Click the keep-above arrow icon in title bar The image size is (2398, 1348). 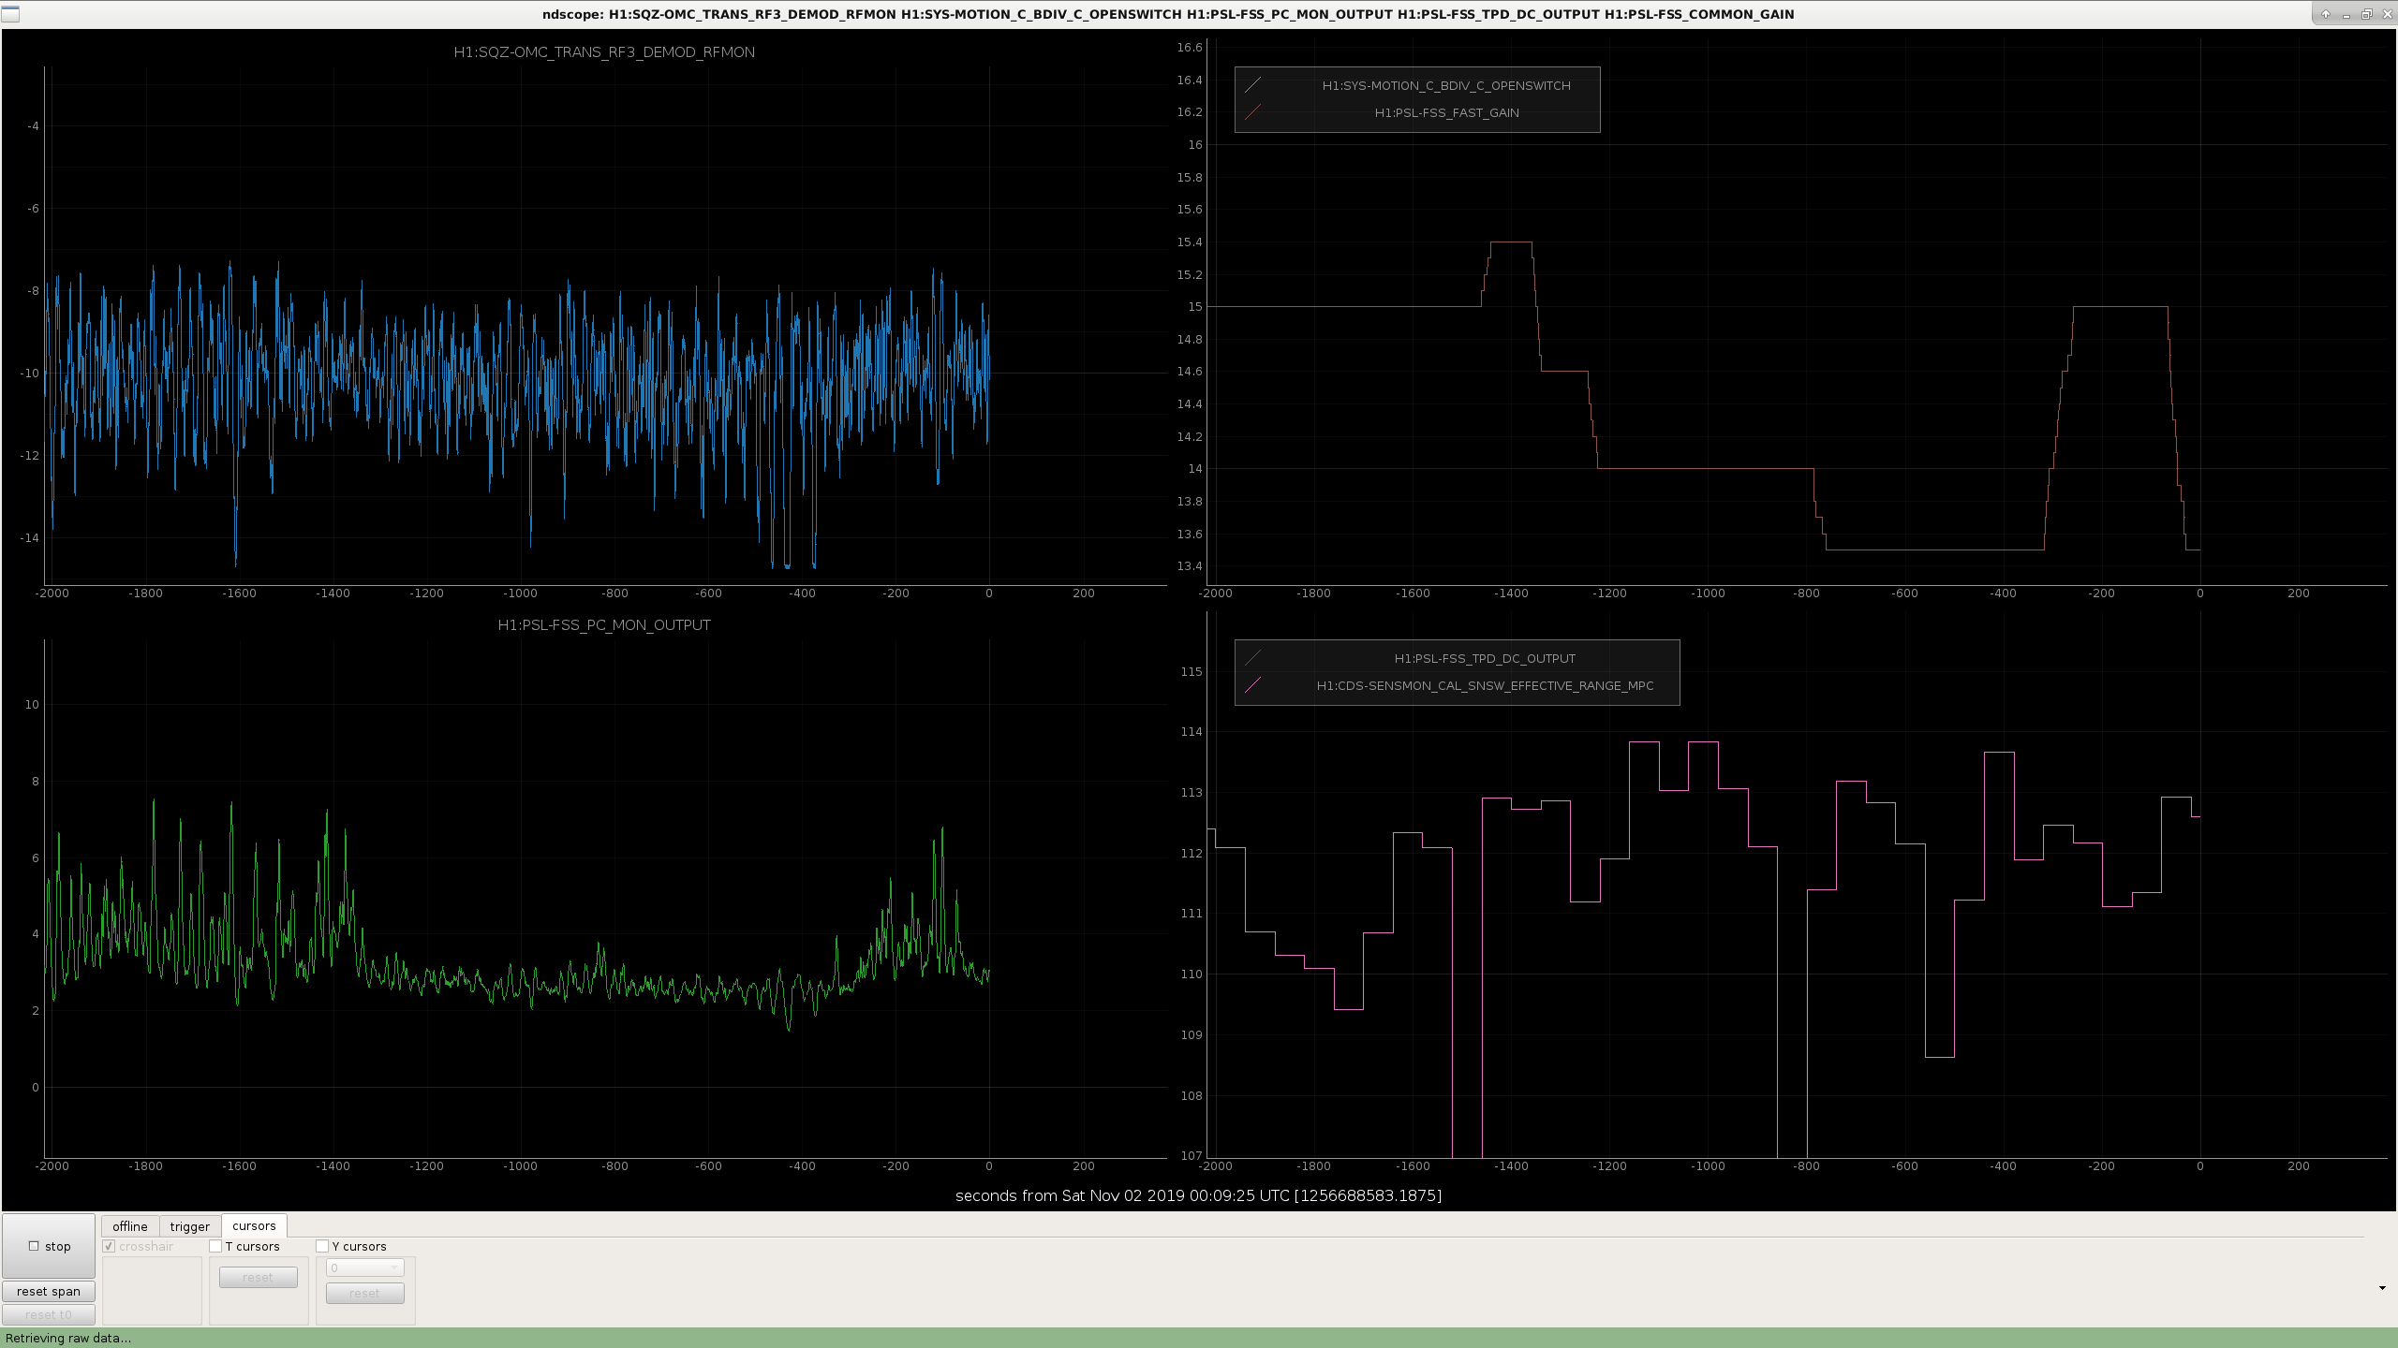2326,14
